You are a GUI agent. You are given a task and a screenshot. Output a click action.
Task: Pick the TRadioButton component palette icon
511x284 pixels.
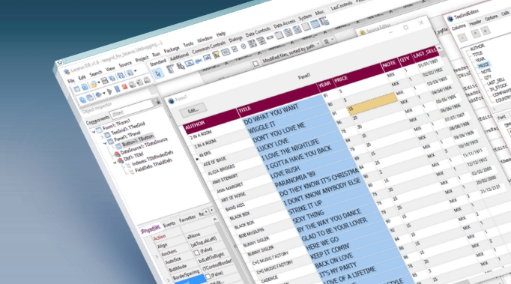tap(244, 47)
